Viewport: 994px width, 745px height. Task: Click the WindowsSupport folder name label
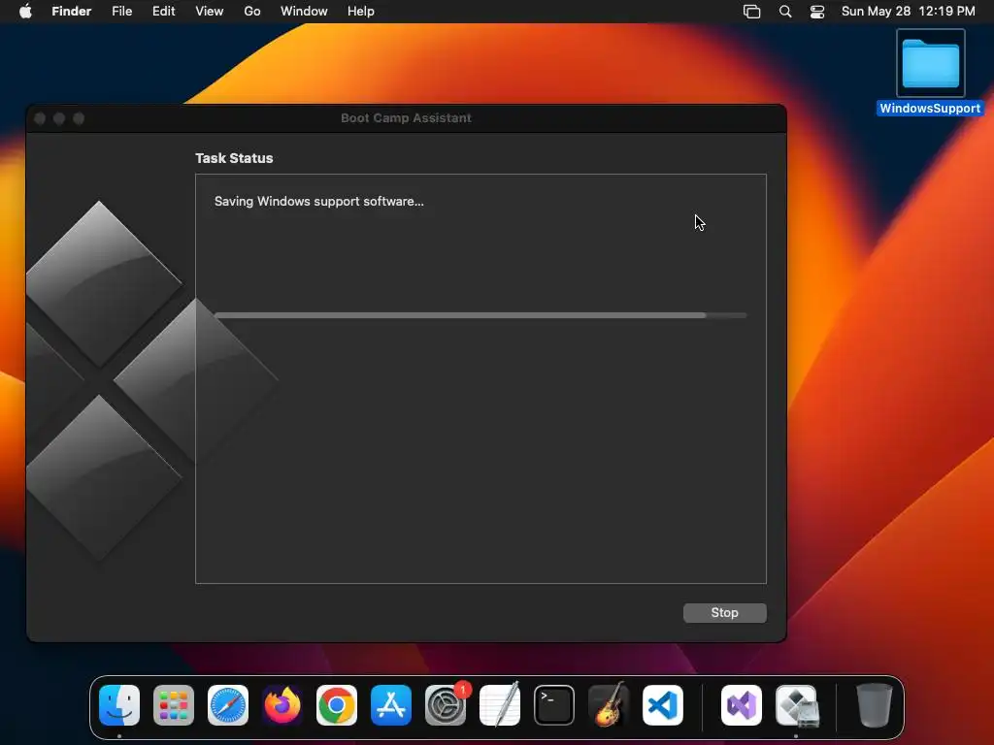point(930,109)
